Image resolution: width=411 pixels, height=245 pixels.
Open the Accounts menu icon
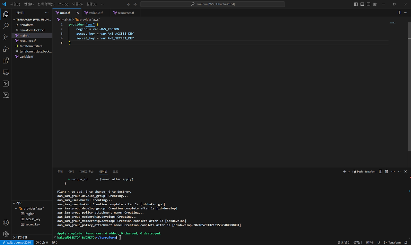click(x=5, y=223)
